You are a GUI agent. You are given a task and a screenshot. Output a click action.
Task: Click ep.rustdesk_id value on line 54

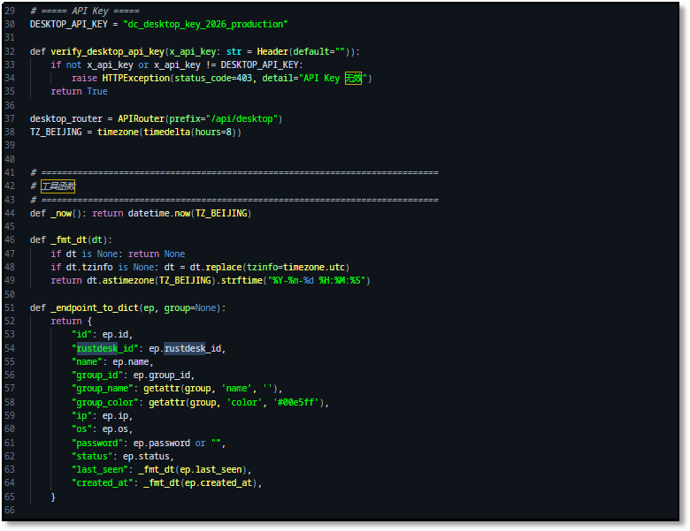point(185,349)
